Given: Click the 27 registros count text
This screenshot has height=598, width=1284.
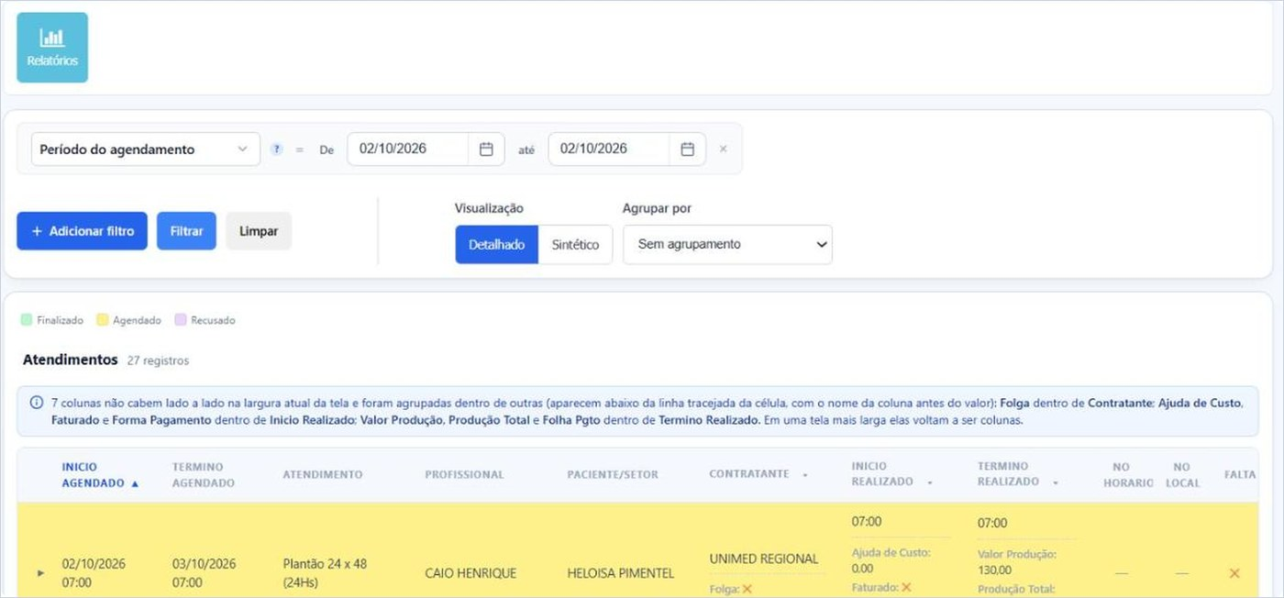Looking at the screenshot, I should 158,360.
